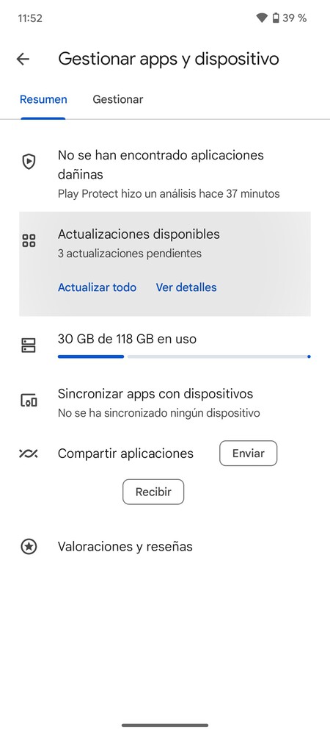Tap the star reviews icon
The width and height of the screenshot is (330, 735).
click(29, 547)
